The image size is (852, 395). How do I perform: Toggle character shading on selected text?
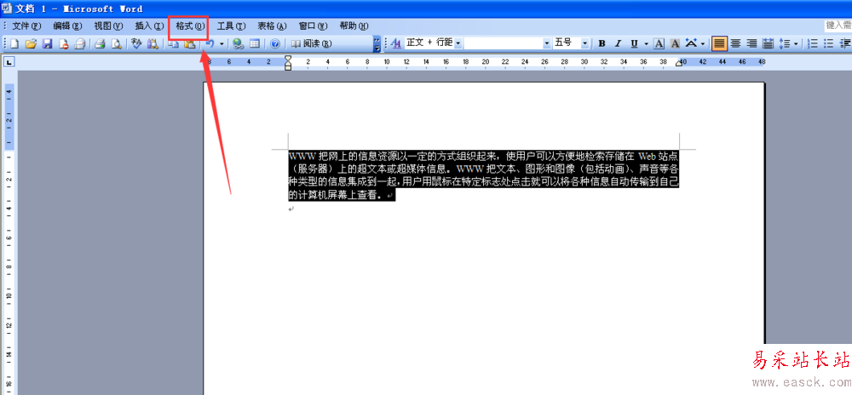tap(676, 43)
